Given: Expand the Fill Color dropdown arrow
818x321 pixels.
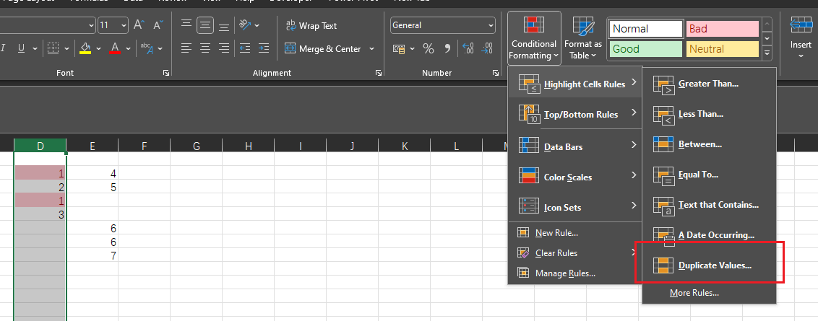Looking at the screenshot, I should tap(98, 48).
